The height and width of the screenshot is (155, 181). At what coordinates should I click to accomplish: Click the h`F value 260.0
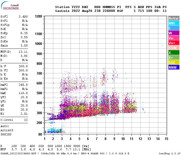pyautogui.click(x=23, y=66)
